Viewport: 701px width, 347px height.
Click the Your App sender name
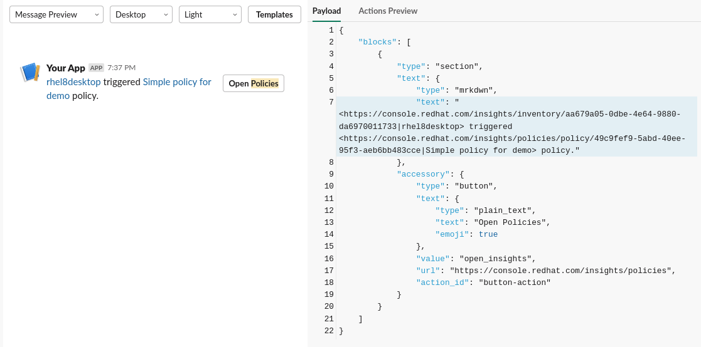tap(66, 68)
